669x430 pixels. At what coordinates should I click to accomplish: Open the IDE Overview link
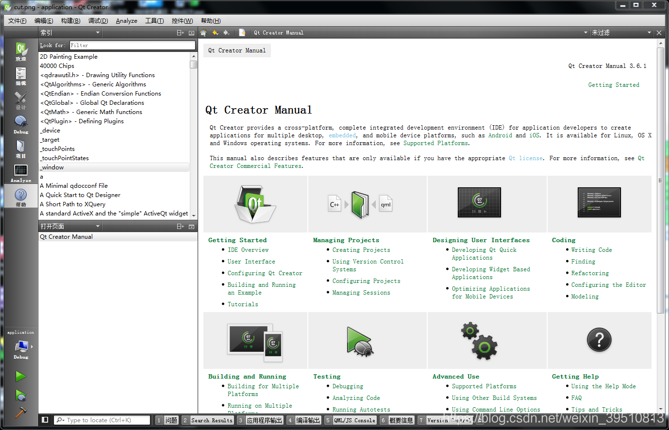pyautogui.click(x=248, y=250)
